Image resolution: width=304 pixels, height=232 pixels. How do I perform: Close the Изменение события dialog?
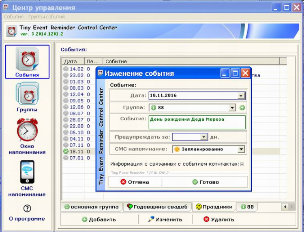245,73
